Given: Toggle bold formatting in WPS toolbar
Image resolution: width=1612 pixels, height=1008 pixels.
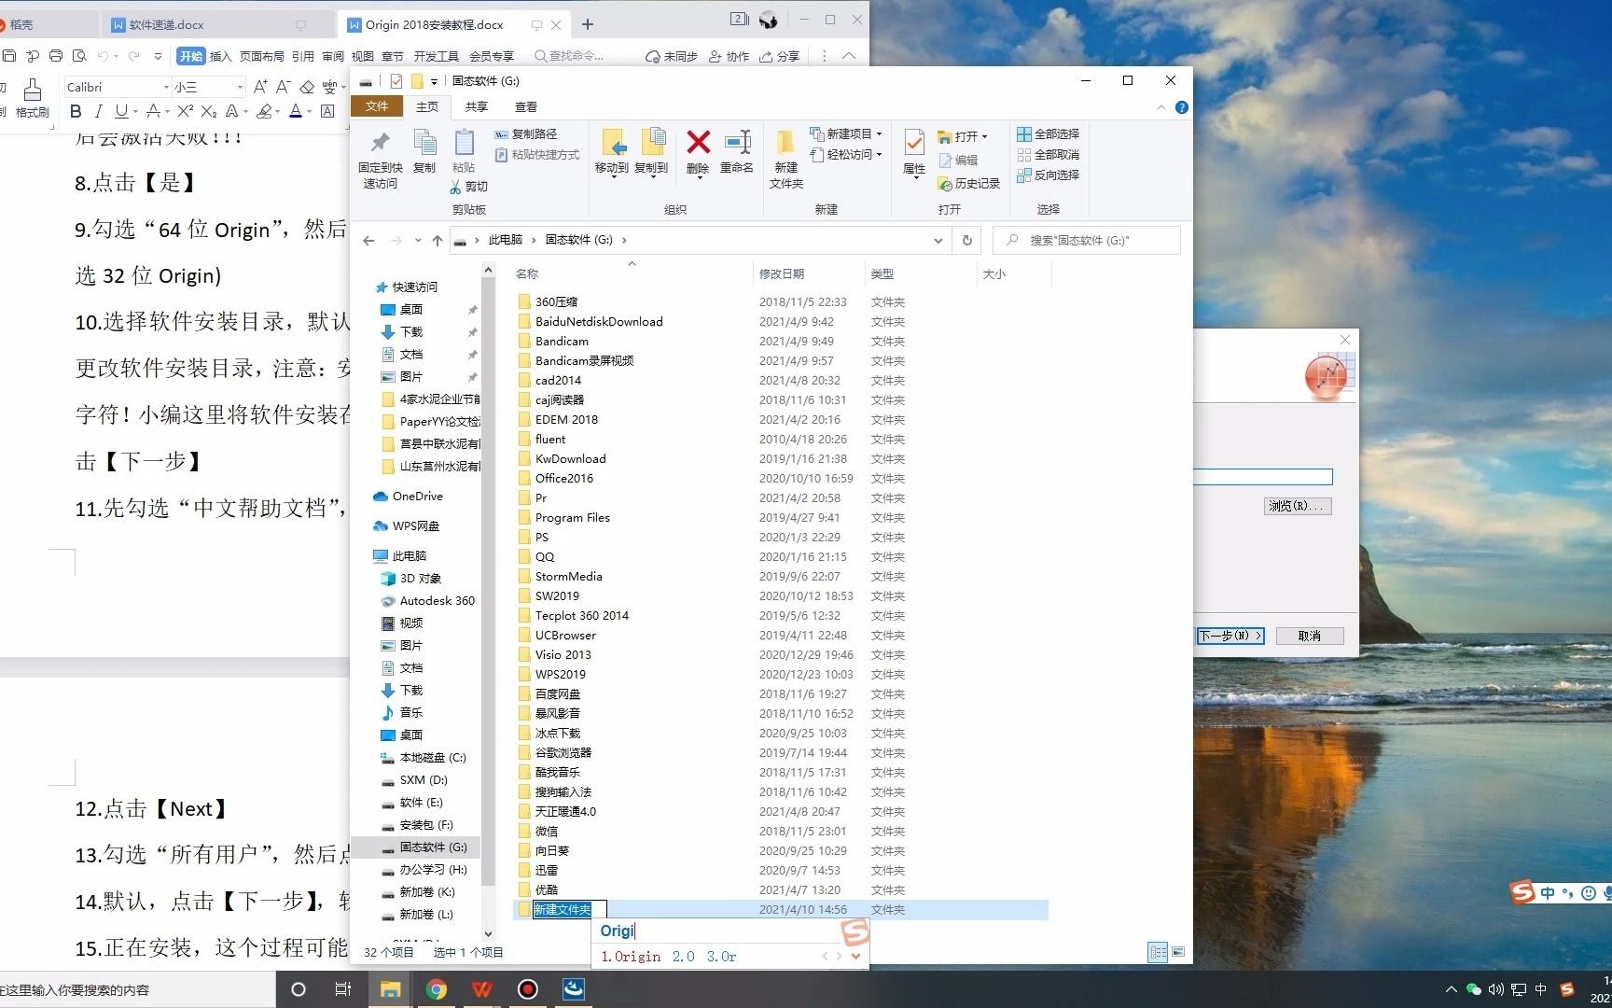Looking at the screenshot, I should [76, 112].
